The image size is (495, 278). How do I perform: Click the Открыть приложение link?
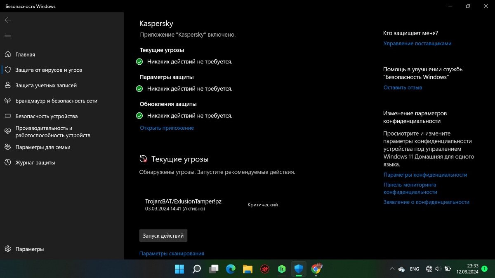click(x=167, y=128)
